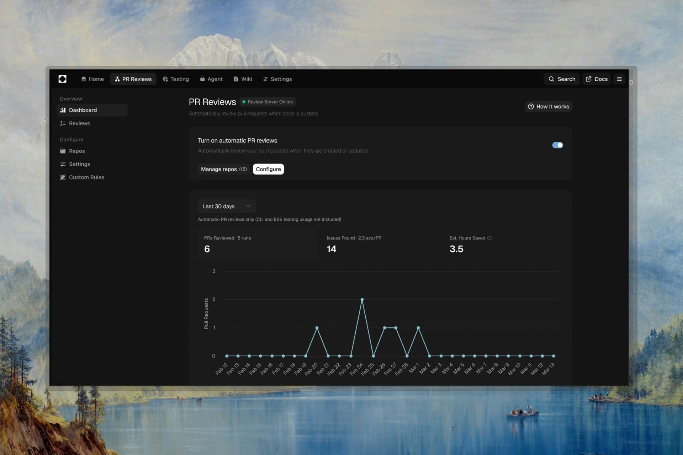The height and width of the screenshot is (455, 683).
Task: Click the PRs Reviewed stat card
Action: pyautogui.click(x=258, y=245)
